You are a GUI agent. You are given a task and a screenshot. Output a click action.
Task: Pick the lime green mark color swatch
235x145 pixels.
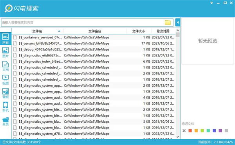202,130
